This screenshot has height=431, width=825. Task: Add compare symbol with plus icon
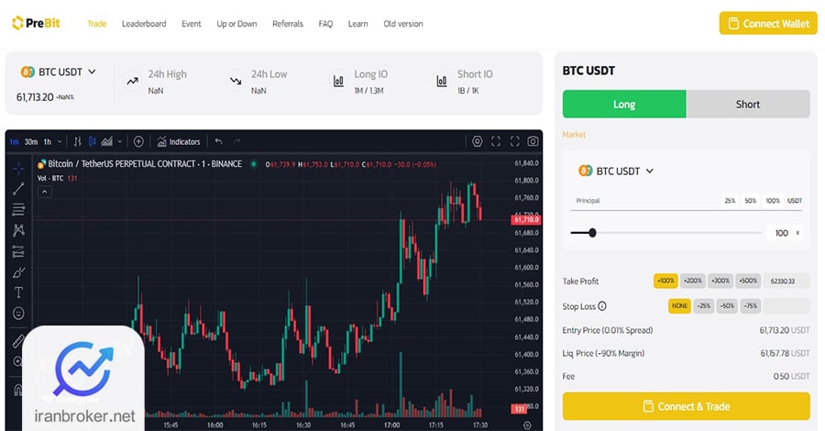(x=138, y=141)
